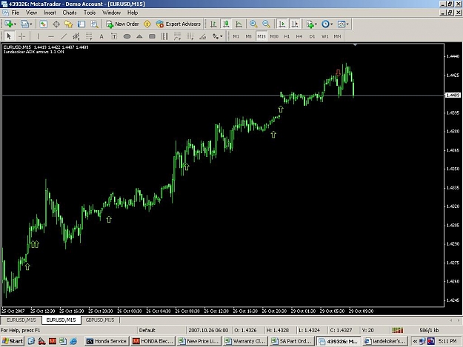Open the Warranty Cl... taskbar item
This screenshot has height=347, width=463.
[x=245, y=341]
